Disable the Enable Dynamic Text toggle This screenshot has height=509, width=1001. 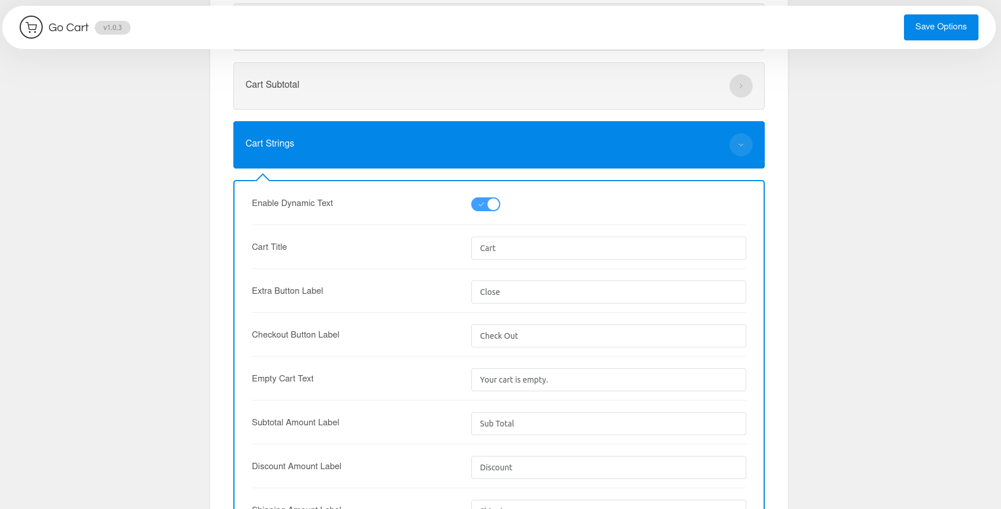point(485,204)
